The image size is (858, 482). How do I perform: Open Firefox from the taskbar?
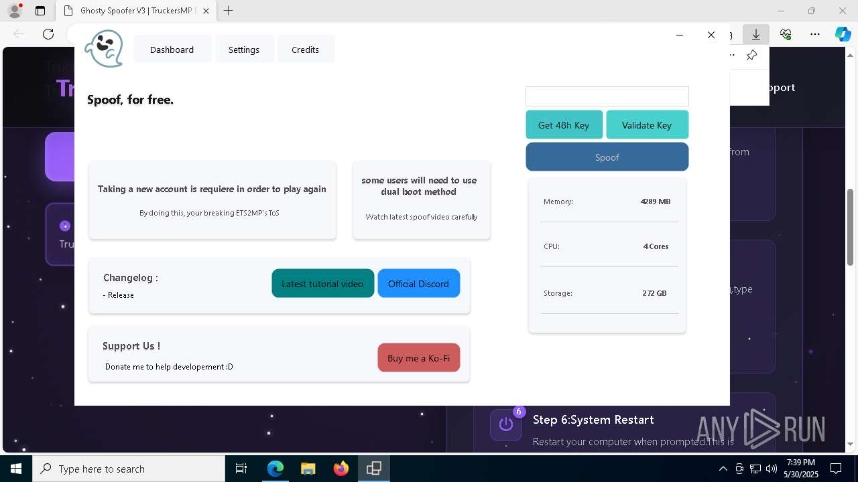tap(341, 469)
